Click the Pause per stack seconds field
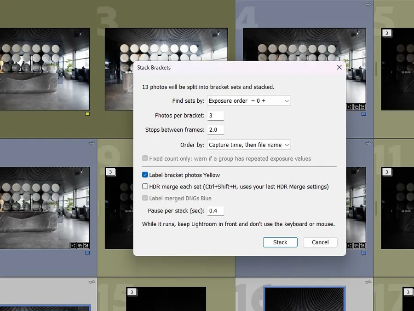 215,211
